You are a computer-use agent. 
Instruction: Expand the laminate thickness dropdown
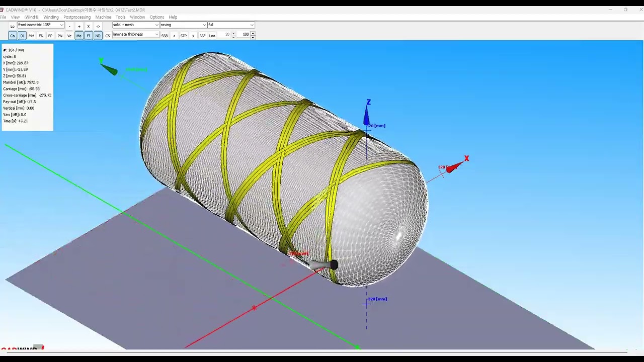157,35
